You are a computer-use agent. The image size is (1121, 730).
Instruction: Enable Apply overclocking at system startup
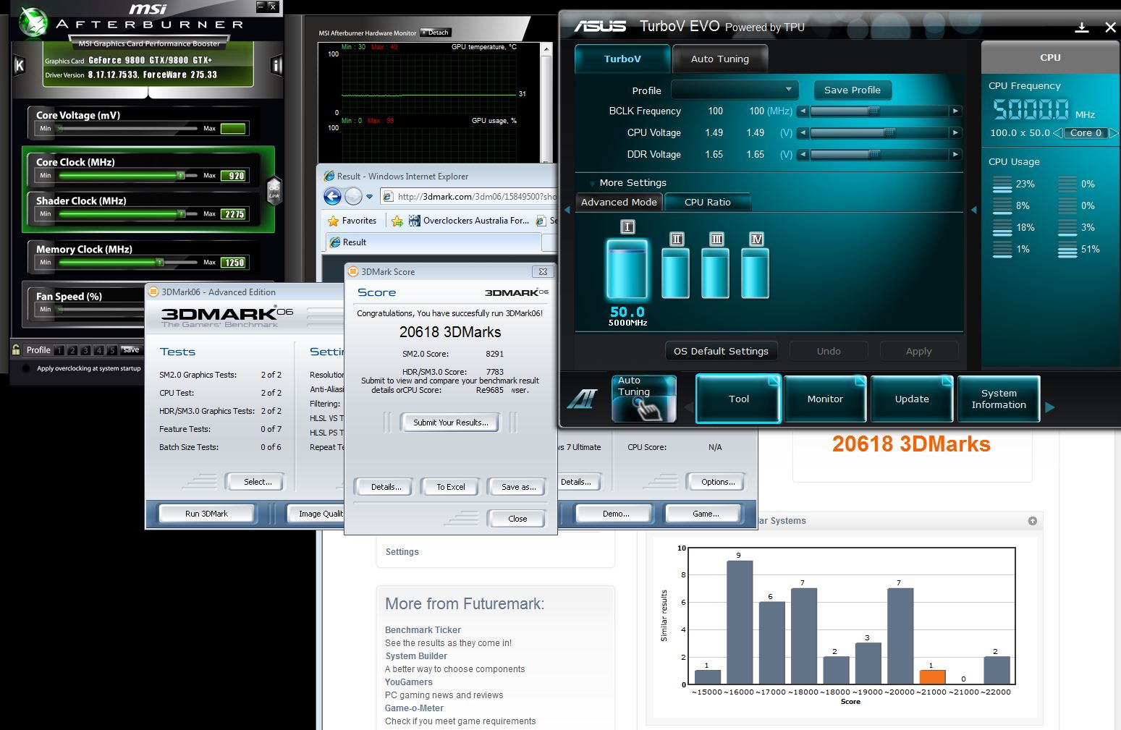(x=27, y=368)
